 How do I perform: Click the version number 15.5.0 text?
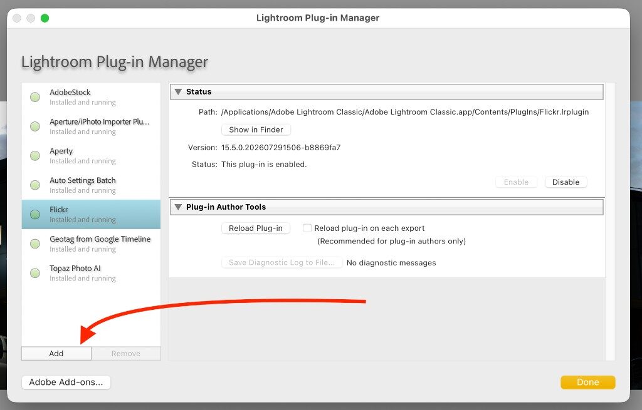(281, 148)
